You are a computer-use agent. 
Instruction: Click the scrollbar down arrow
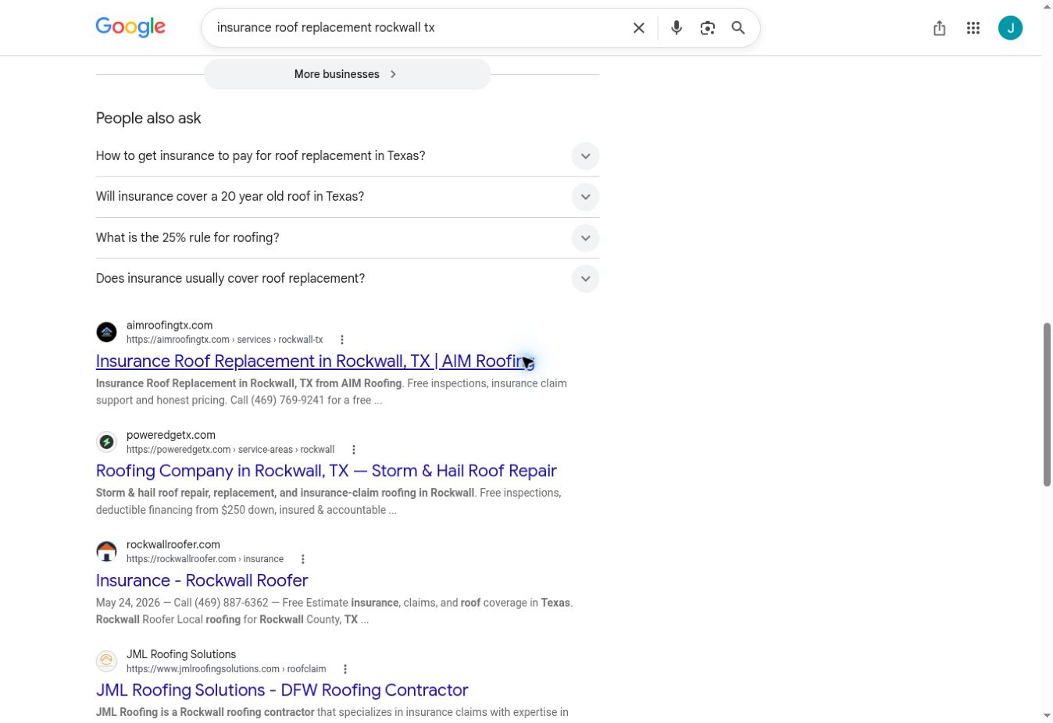point(1047,715)
